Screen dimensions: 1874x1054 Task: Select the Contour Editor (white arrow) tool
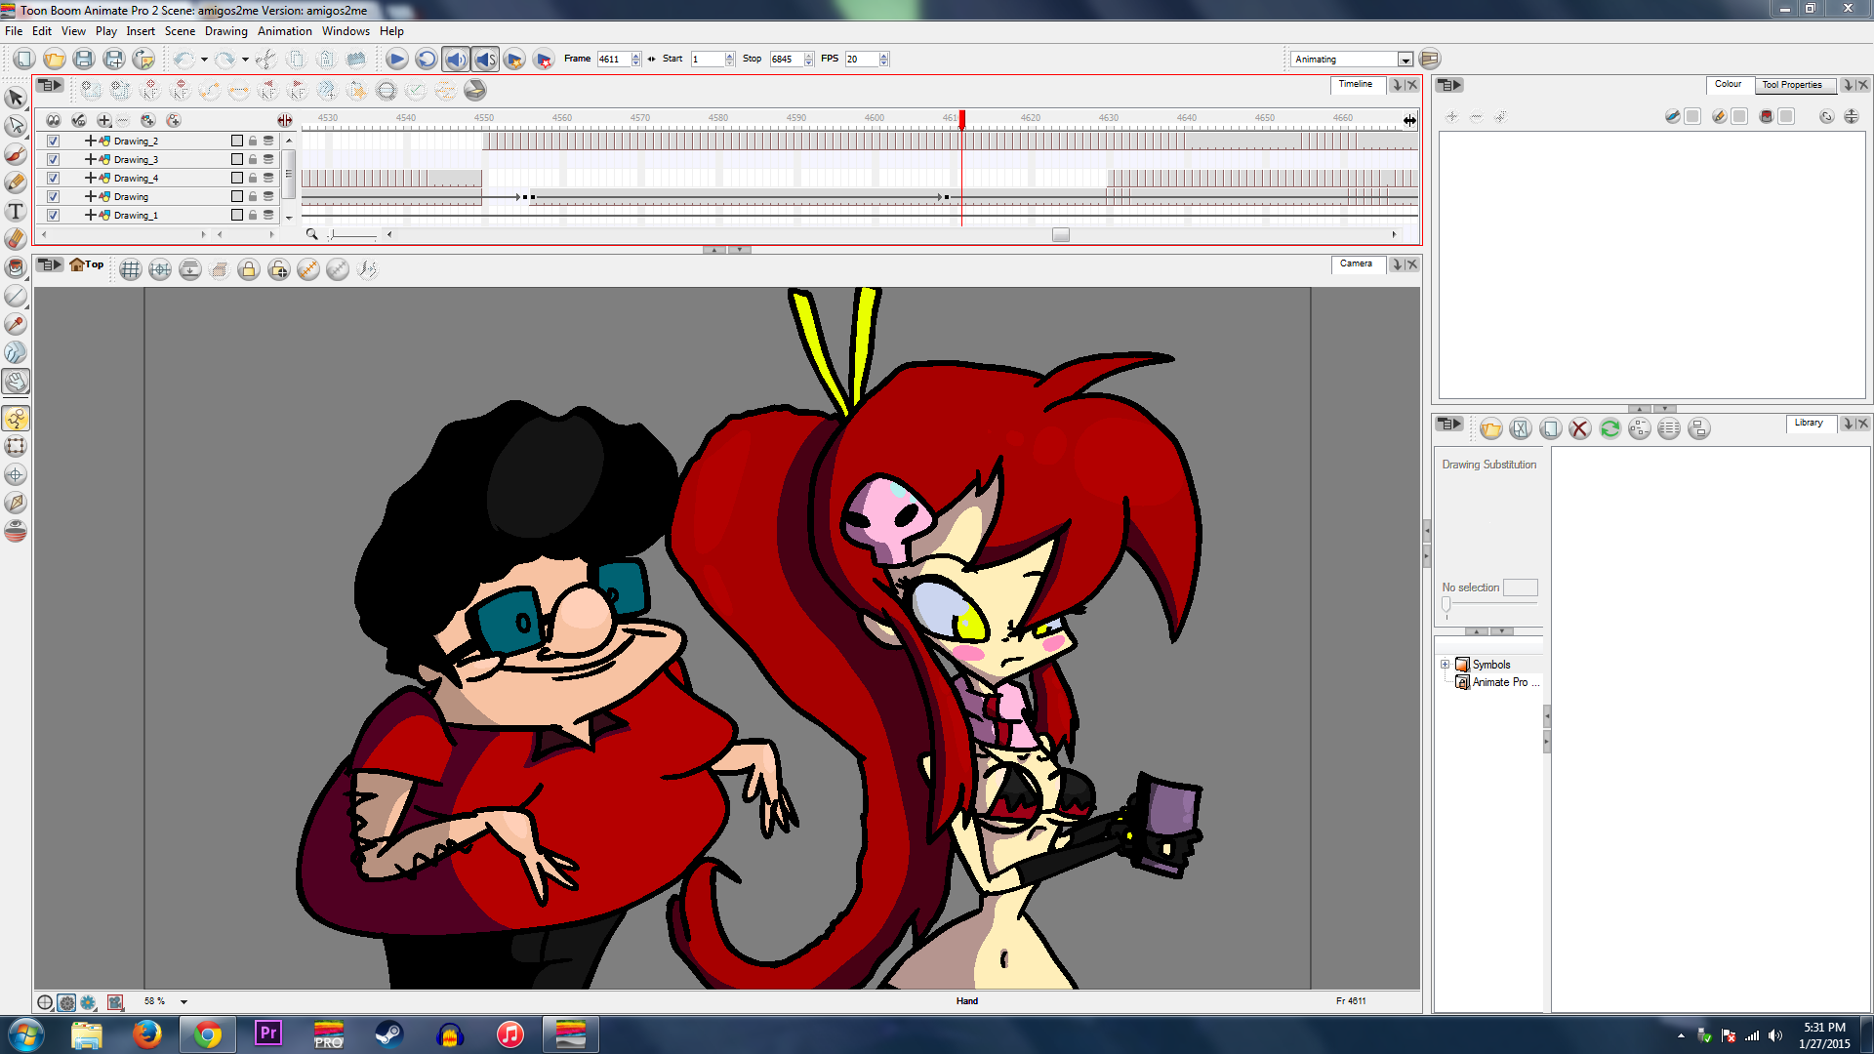[16, 126]
